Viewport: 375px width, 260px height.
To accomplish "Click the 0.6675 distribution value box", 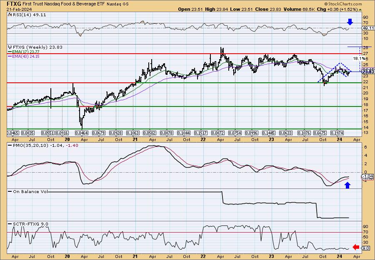I will pyautogui.click(x=320, y=133).
